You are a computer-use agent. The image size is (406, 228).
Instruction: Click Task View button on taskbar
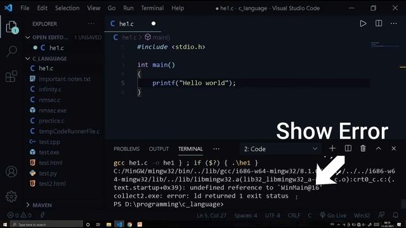pos(98,225)
